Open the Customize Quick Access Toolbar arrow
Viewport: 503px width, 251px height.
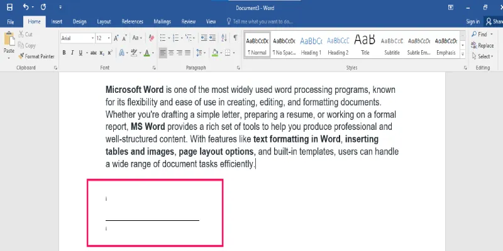(x=60, y=7)
